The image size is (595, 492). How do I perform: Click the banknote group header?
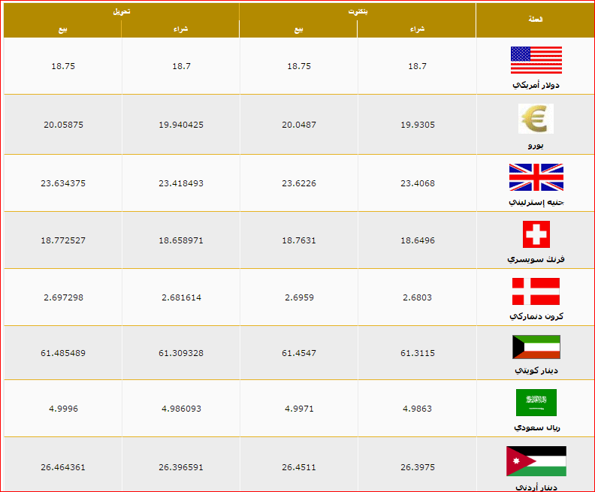pyautogui.click(x=358, y=11)
